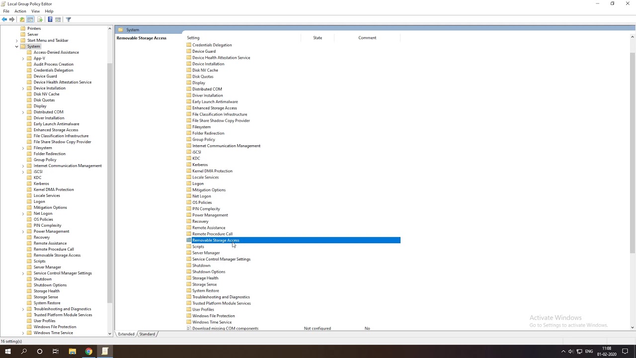Open File Explorer from the taskbar
Viewport: 636px width, 358px height.
click(x=72, y=352)
